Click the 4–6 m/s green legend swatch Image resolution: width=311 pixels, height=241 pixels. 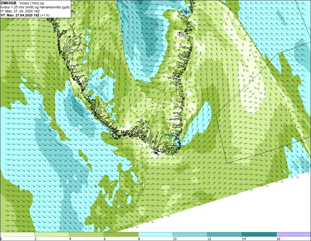point(86,234)
